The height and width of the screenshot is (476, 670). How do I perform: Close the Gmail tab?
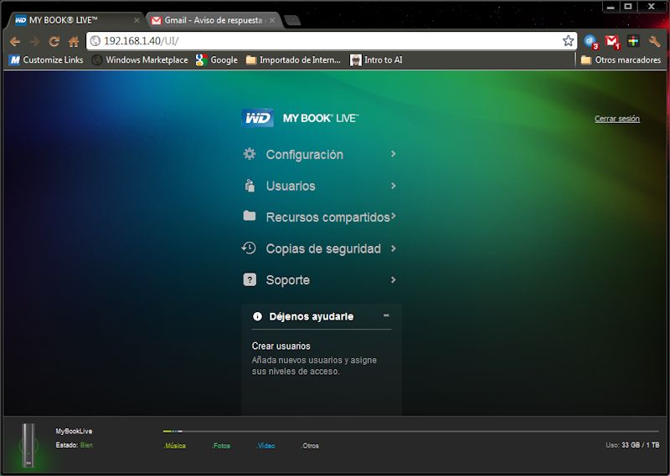pos(272,20)
